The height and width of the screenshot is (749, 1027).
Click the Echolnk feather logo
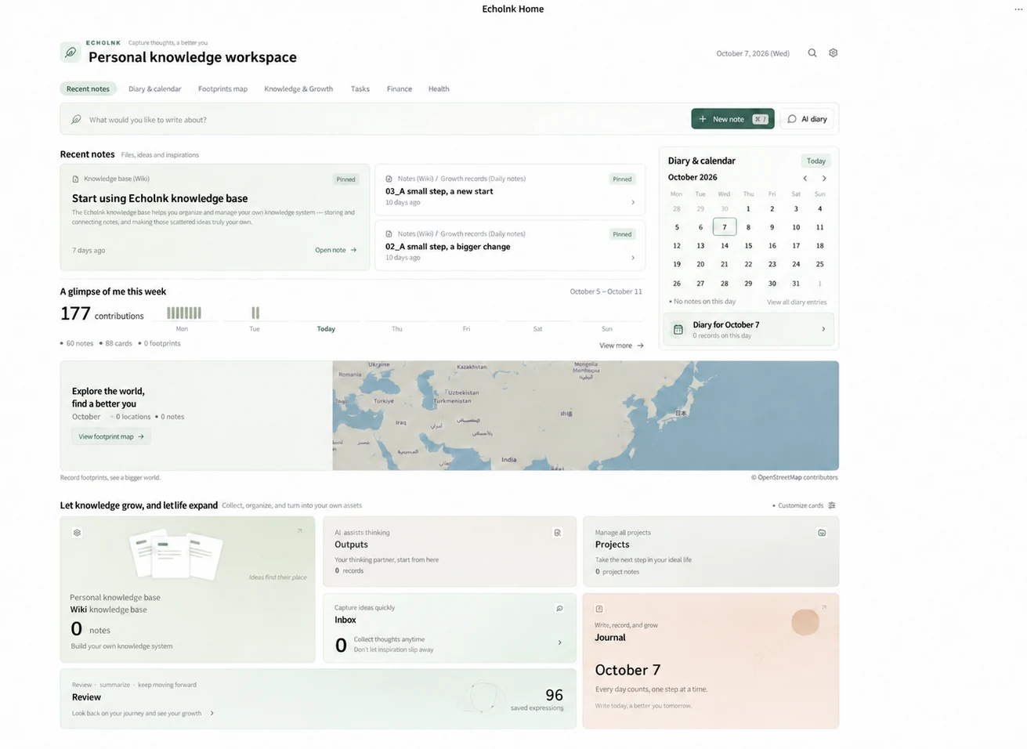[71, 52]
